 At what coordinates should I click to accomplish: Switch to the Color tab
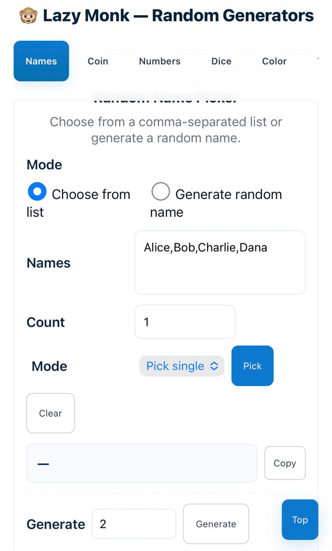pyautogui.click(x=274, y=61)
